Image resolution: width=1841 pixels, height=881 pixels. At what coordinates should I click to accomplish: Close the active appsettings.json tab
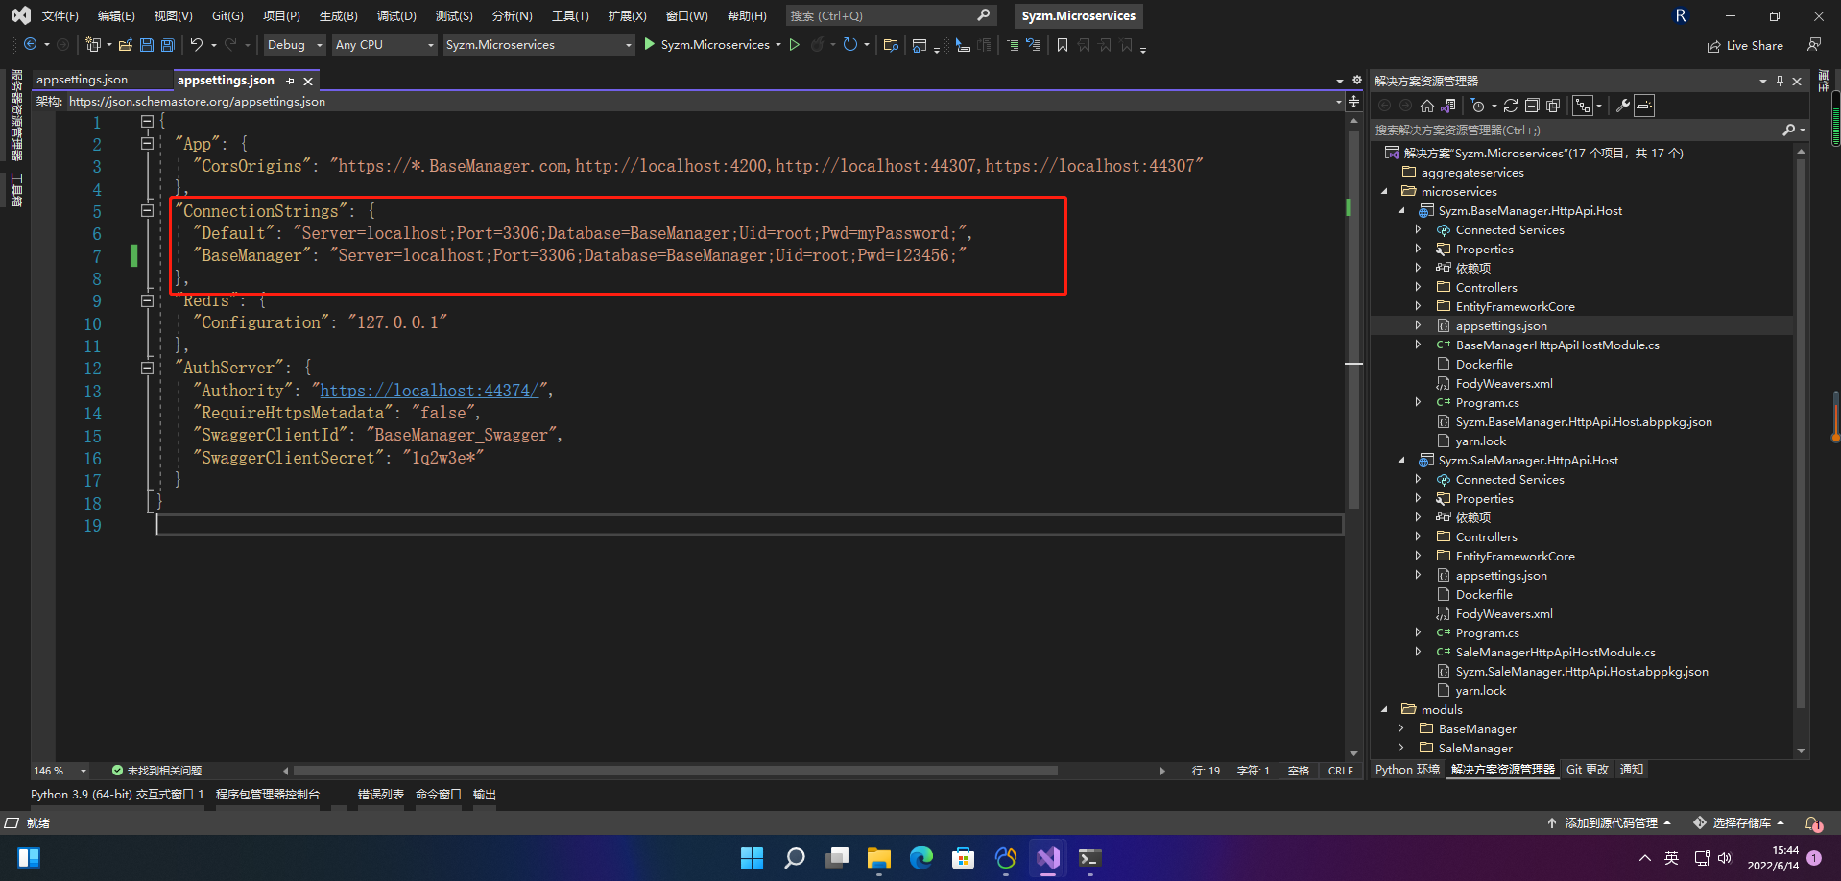[308, 82]
